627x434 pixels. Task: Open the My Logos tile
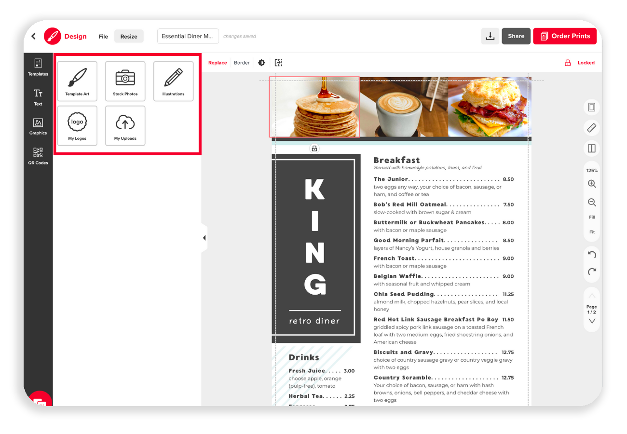77,125
